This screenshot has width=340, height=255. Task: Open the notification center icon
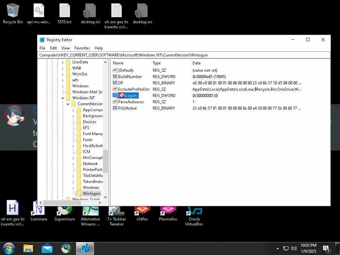[x=326, y=249]
